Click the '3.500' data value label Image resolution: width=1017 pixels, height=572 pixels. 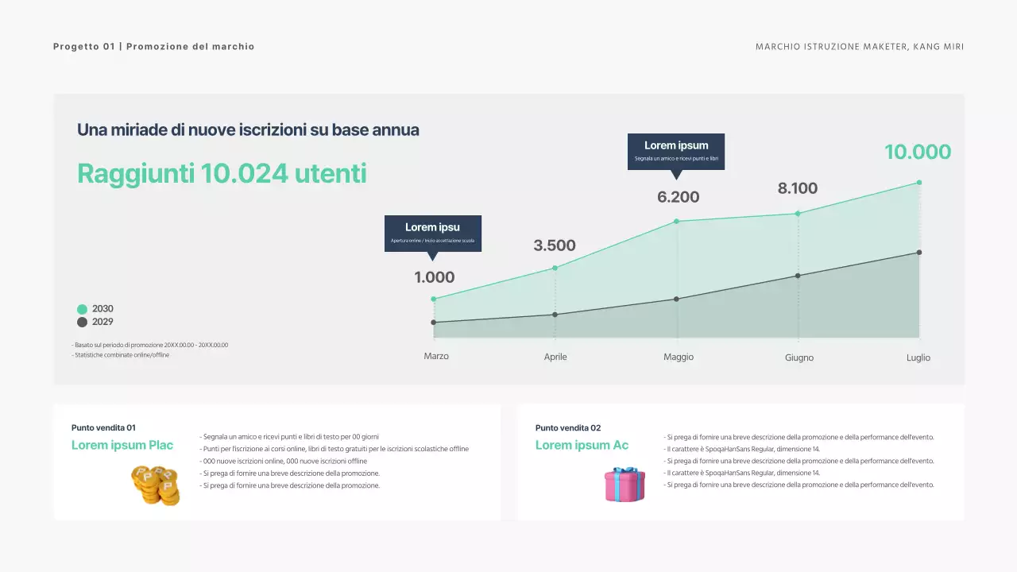[x=555, y=245]
